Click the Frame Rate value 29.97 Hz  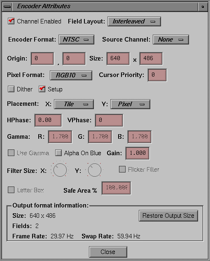62,236
